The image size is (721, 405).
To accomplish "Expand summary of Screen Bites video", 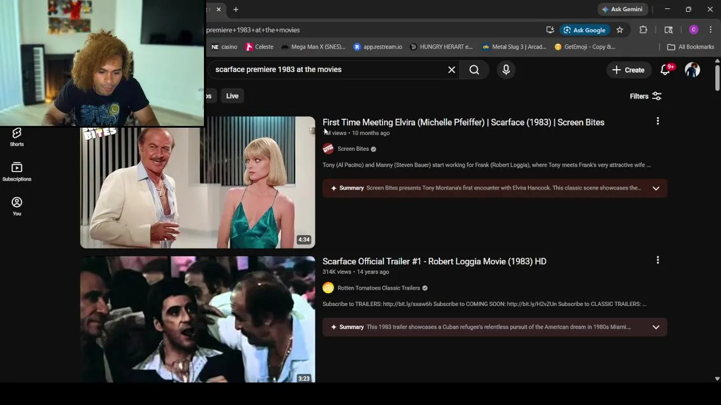I will [656, 188].
